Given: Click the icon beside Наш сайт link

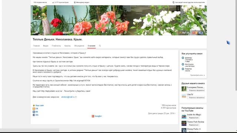Looking at the screenshot, I should 34,105.
